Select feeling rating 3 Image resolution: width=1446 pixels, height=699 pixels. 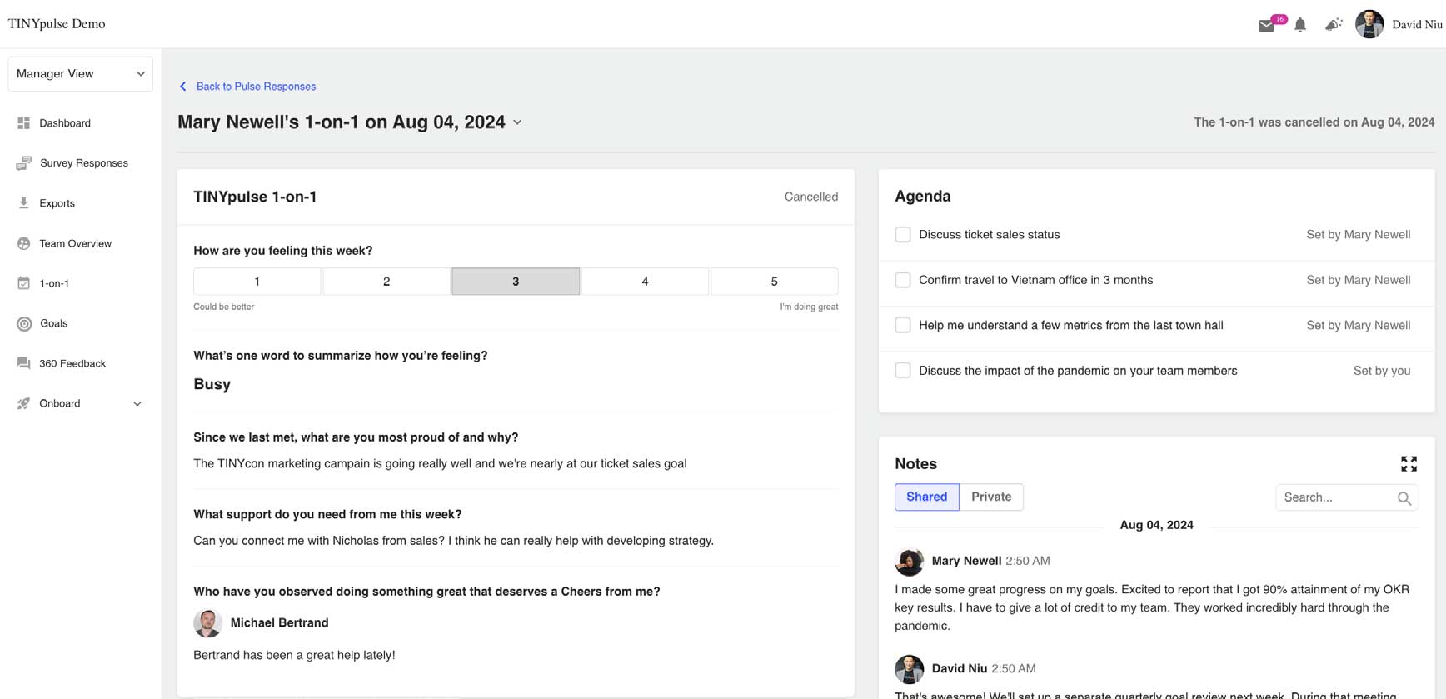point(516,282)
